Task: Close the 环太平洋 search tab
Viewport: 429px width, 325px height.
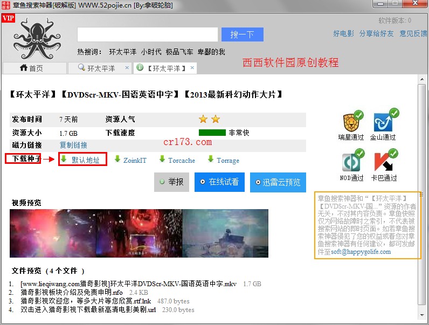Action: click(127, 67)
